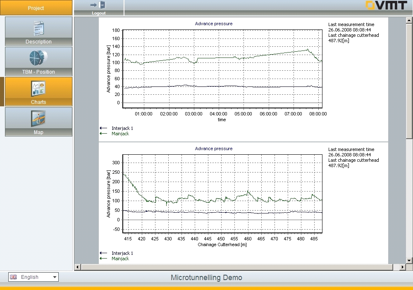Expand the English language dropdown
The image size is (413, 290).
55,277
